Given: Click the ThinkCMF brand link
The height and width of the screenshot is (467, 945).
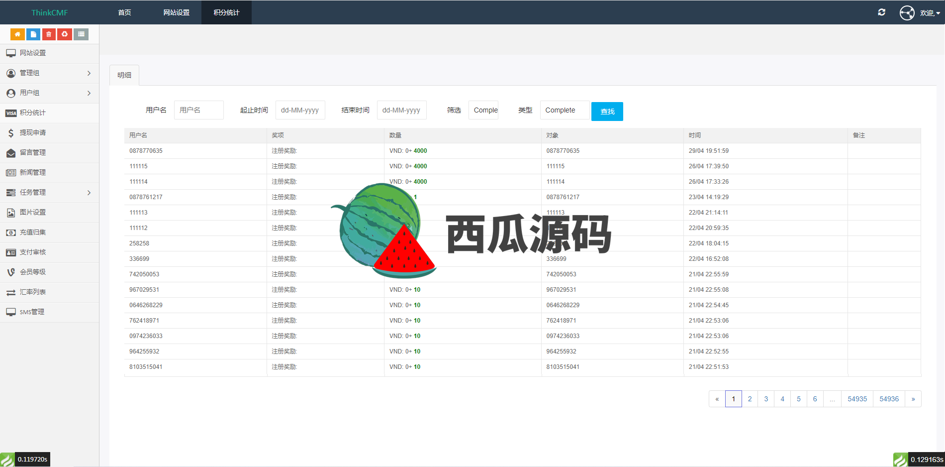Looking at the screenshot, I should click(x=49, y=12).
